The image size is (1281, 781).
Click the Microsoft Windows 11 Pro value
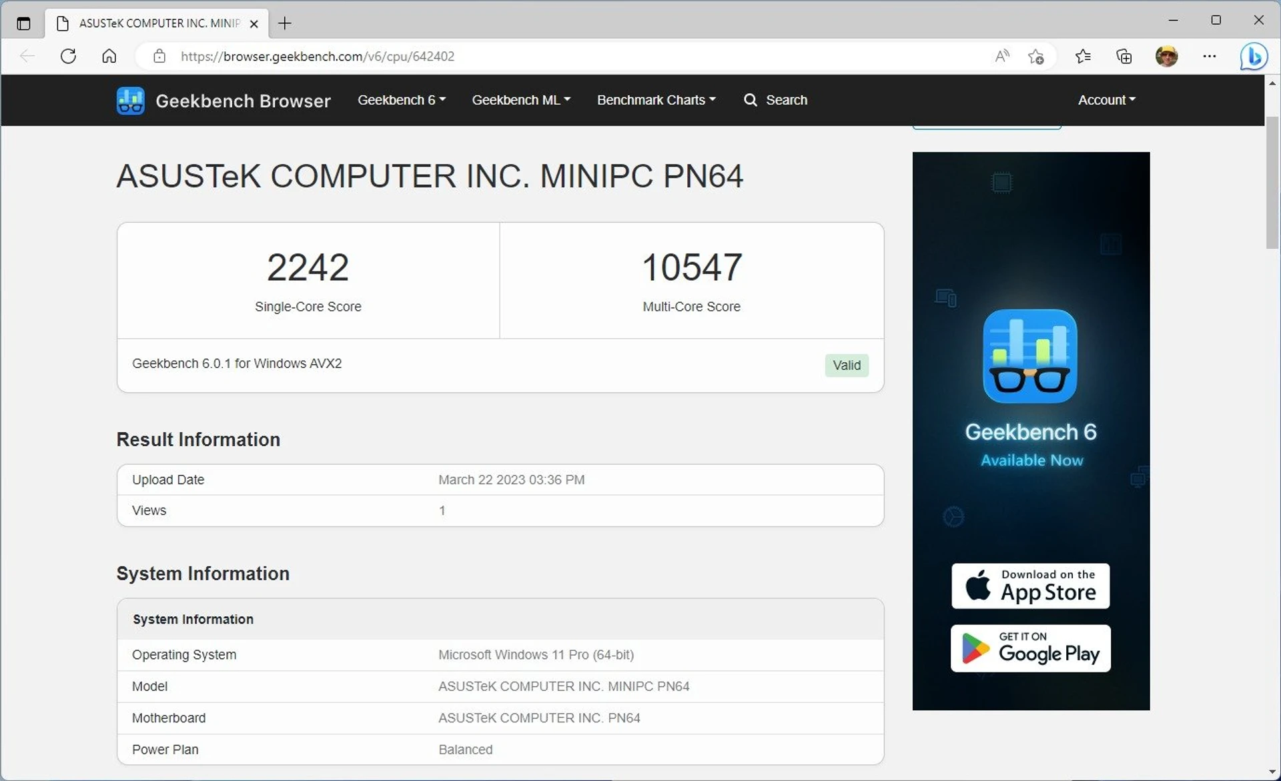pyautogui.click(x=536, y=655)
